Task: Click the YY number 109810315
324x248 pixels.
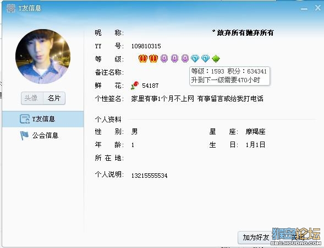Action: [x=146, y=46]
